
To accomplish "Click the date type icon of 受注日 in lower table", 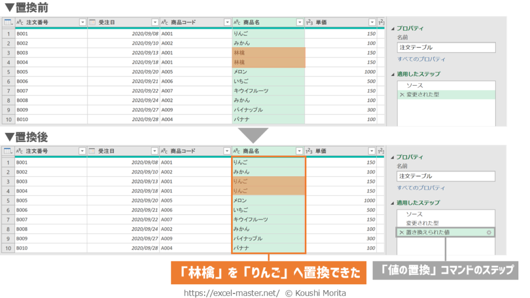I will tap(92, 151).
